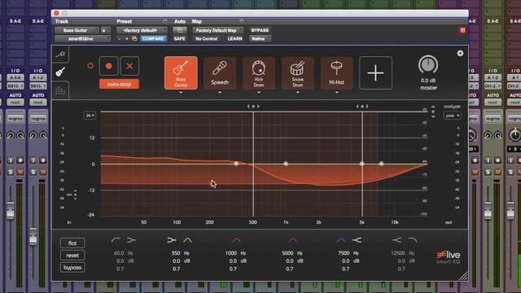
Task: Select low-shelf shape for 60 Hz band
Action: pyautogui.click(x=131, y=240)
